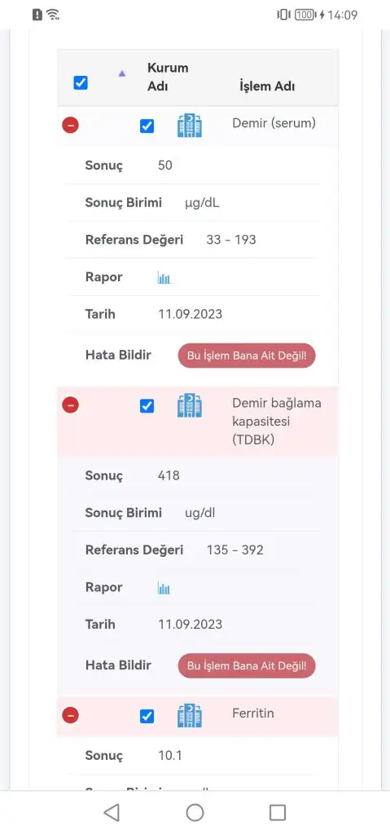This screenshot has height=835, width=390.
Task: Click the purple sort arrow in header
Action: (x=122, y=73)
